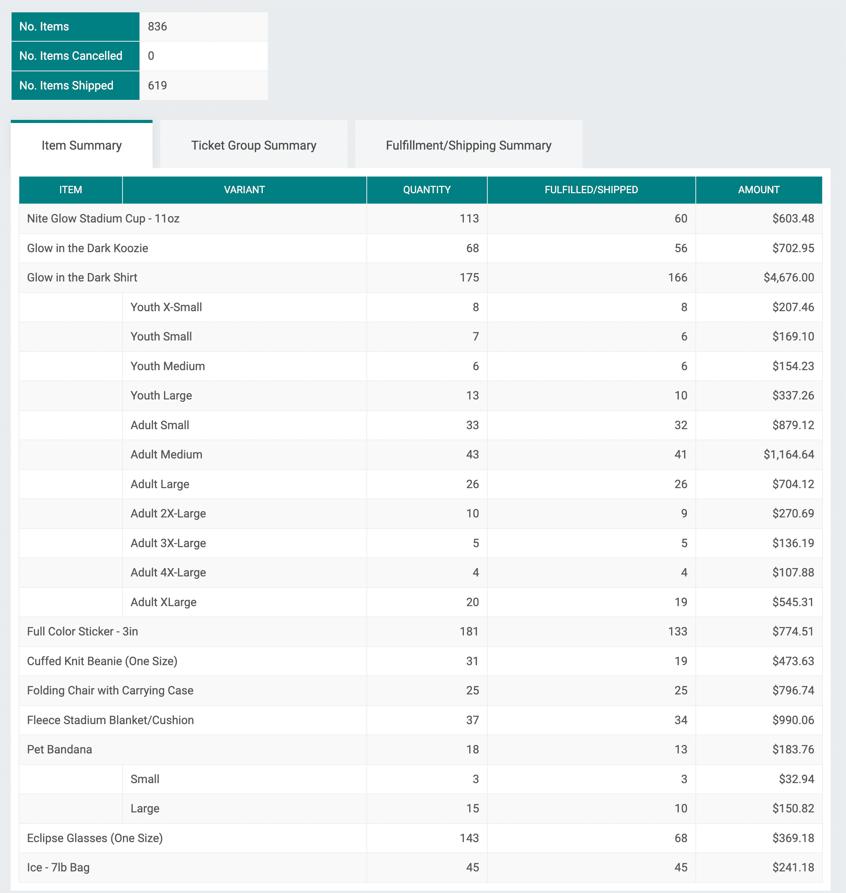
Task: Select the Adult Medium variant row
Action: click(x=166, y=454)
